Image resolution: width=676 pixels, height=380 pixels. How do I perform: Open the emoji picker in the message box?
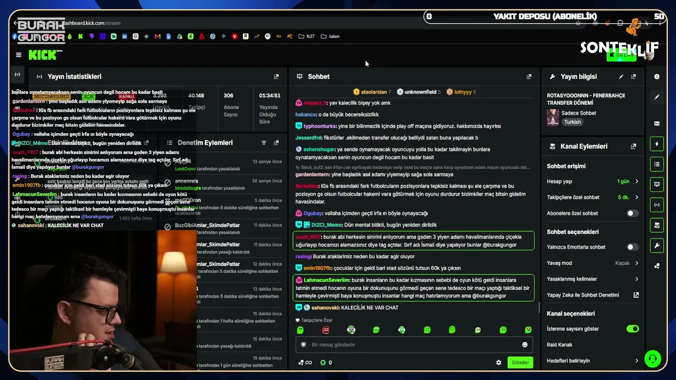click(524, 345)
